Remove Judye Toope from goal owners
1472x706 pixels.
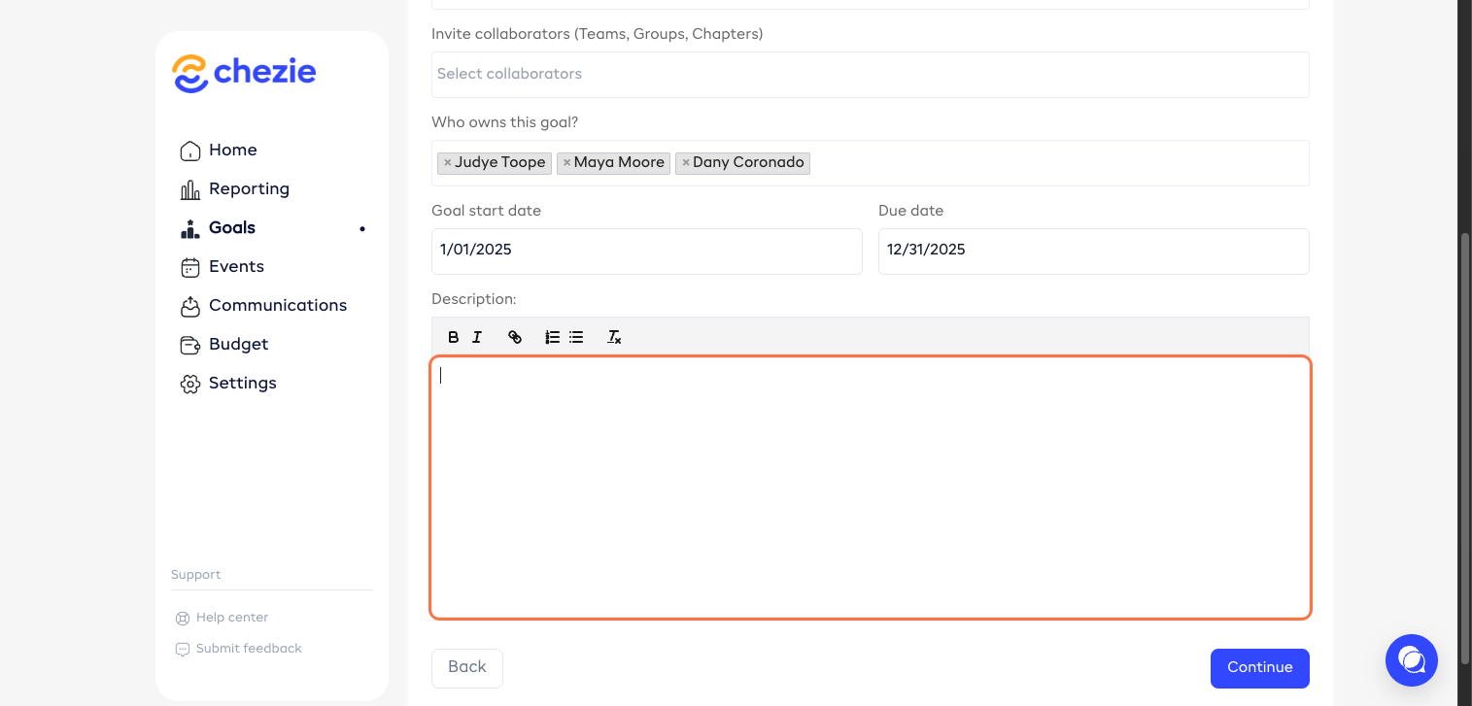(447, 163)
